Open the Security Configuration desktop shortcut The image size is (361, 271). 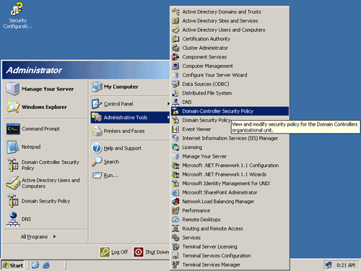coord(17,16)
